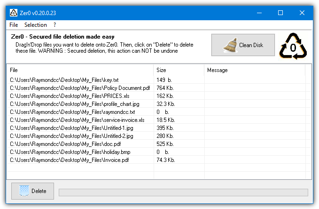Click the Delete button

(x=32, y=191)
